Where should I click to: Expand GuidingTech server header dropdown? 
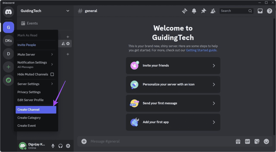tap(68, 11)
